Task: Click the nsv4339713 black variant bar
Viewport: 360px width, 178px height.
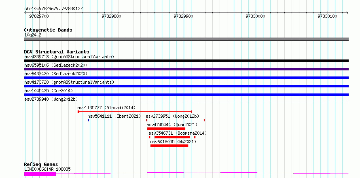Action: [186, 61]
